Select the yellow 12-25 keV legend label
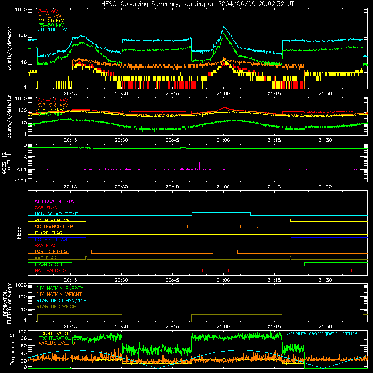Screen dimensions: 373x373 point(51,21)
